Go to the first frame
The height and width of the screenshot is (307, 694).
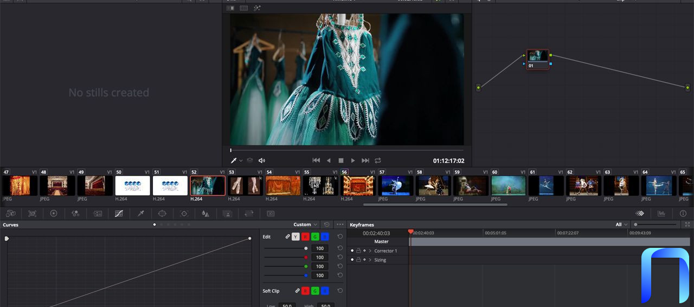coord(316,161)
